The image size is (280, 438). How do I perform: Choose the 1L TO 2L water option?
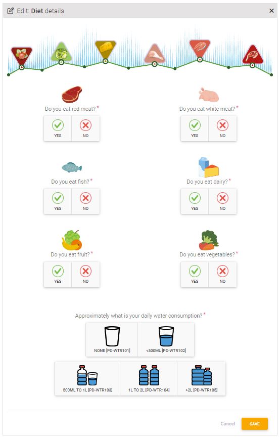click(149, 378)
